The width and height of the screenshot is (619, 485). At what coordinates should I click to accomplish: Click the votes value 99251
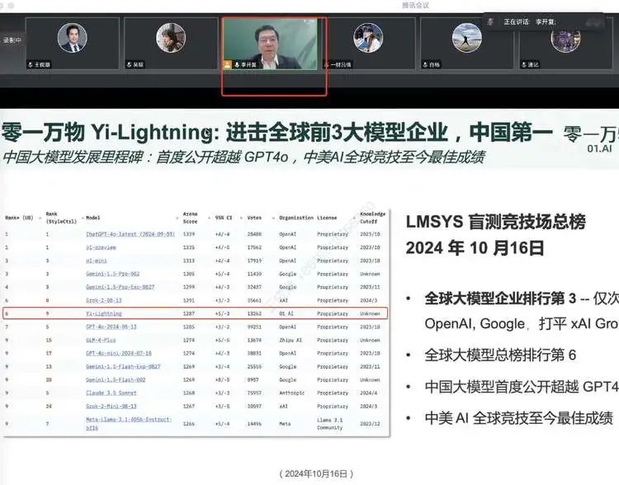(254, 327)
